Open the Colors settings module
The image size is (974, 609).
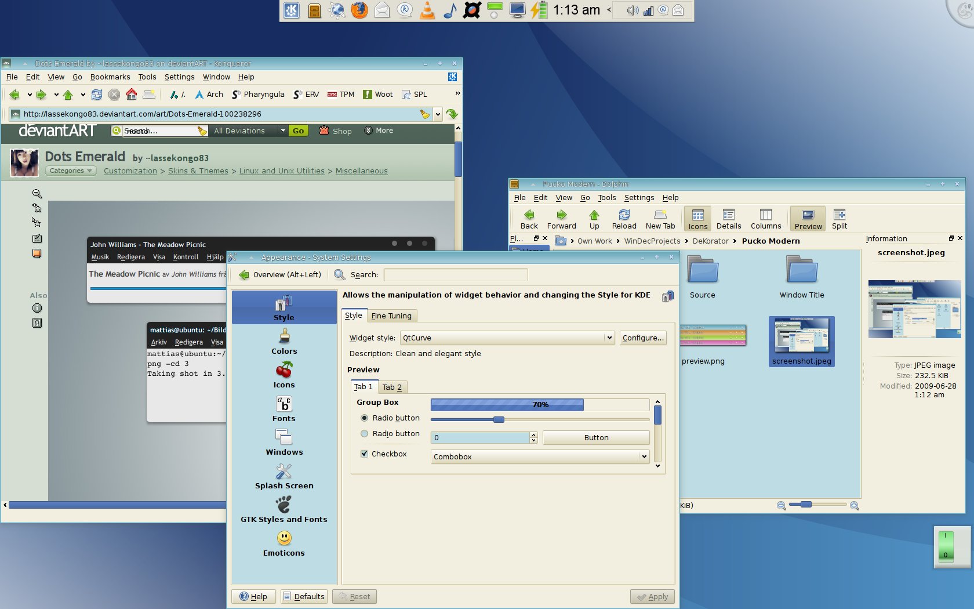tap(284, 341)
